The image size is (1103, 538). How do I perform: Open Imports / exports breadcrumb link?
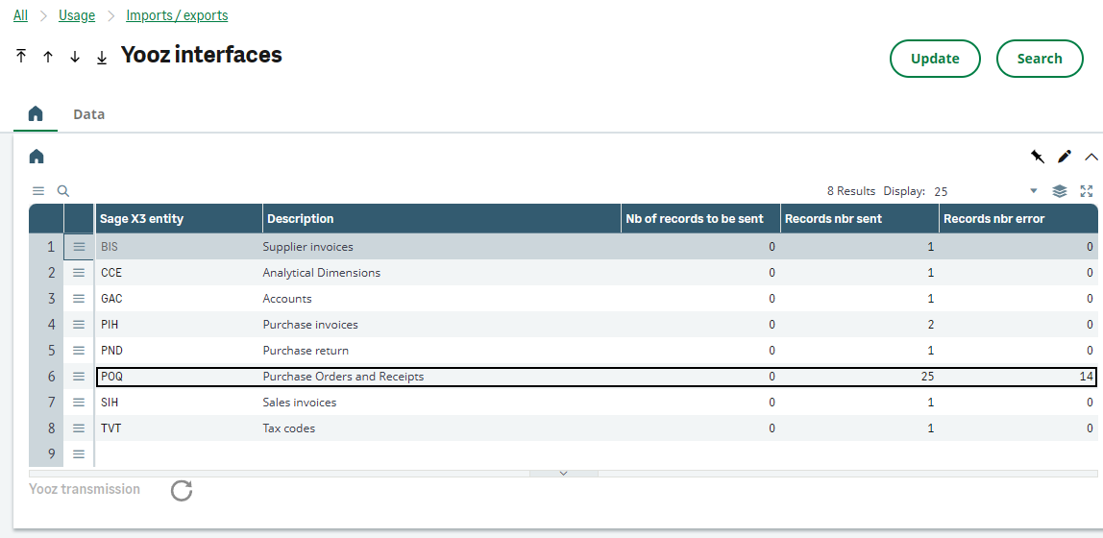click(x=177, y=15)
